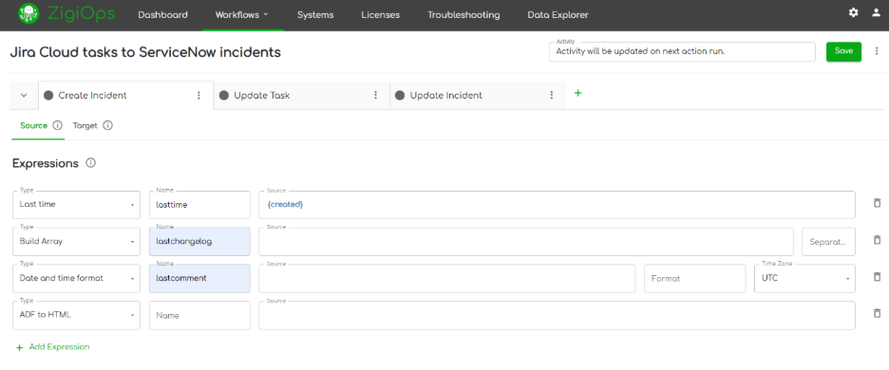Show the Target tab info icon
Screen dimensions: 889x370
tap(107, 126)
